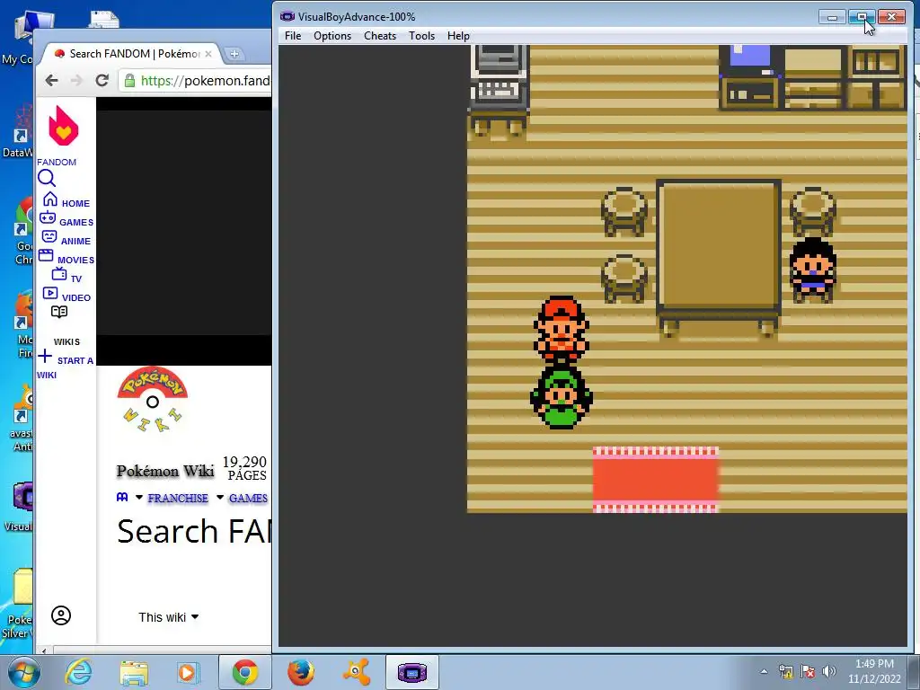Switch to Chrome in the taskbar
This screenshot has height=690, width=920.
(x=244, y=672)
